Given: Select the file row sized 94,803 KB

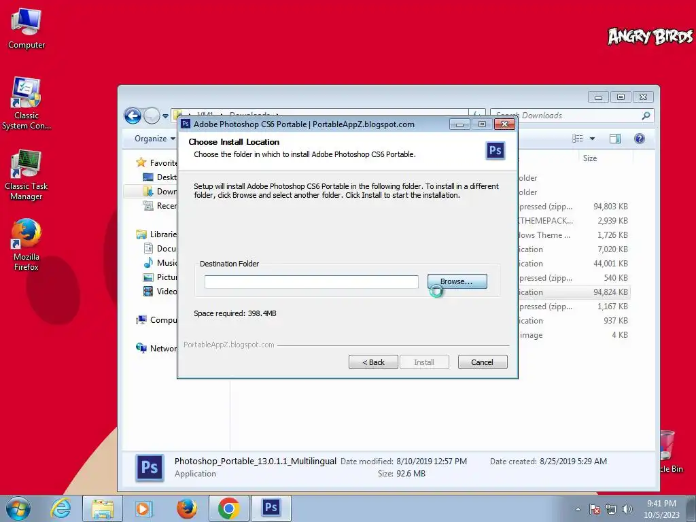Looking at the screenshot, I should point(574,207).
